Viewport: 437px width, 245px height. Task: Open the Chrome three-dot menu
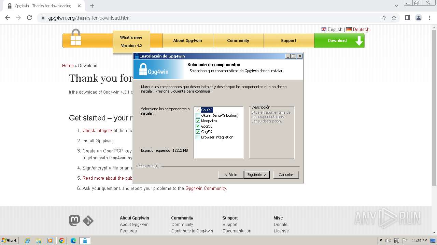pos(430,18)
